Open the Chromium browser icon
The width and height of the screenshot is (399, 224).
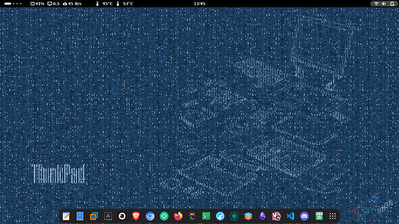click(x=150, y=216)
